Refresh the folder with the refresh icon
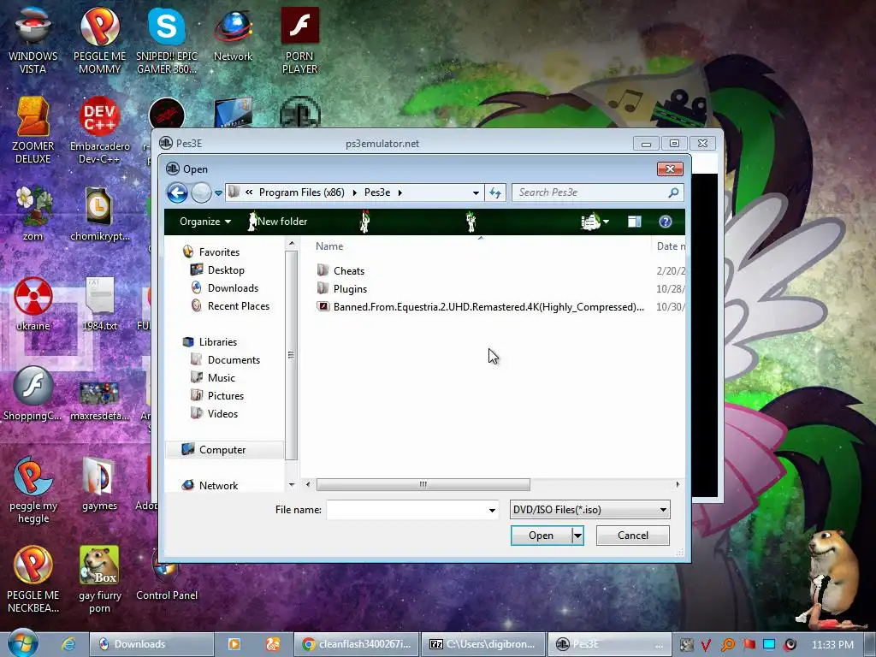 click(495, 192)
